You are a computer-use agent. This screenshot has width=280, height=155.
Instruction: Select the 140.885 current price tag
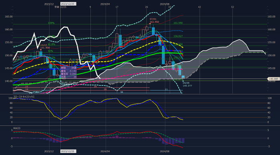click(x=273, y=78)
